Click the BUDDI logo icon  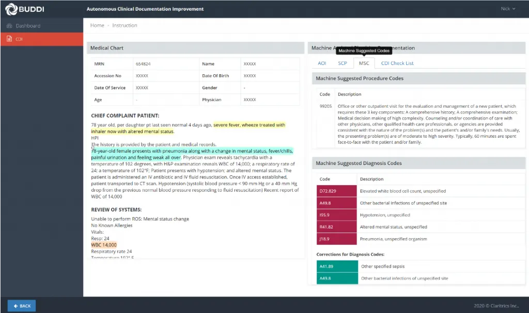(x=11, y=9)
